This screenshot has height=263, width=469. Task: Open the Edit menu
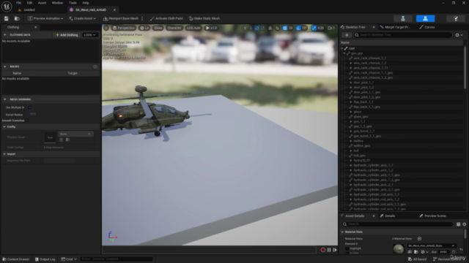pos(29,3)
